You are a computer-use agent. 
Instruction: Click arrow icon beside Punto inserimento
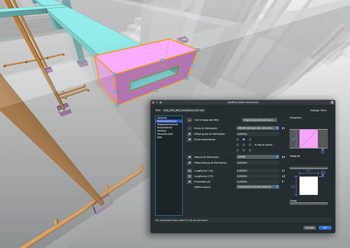pyautogui.click(x=190, y=139)
